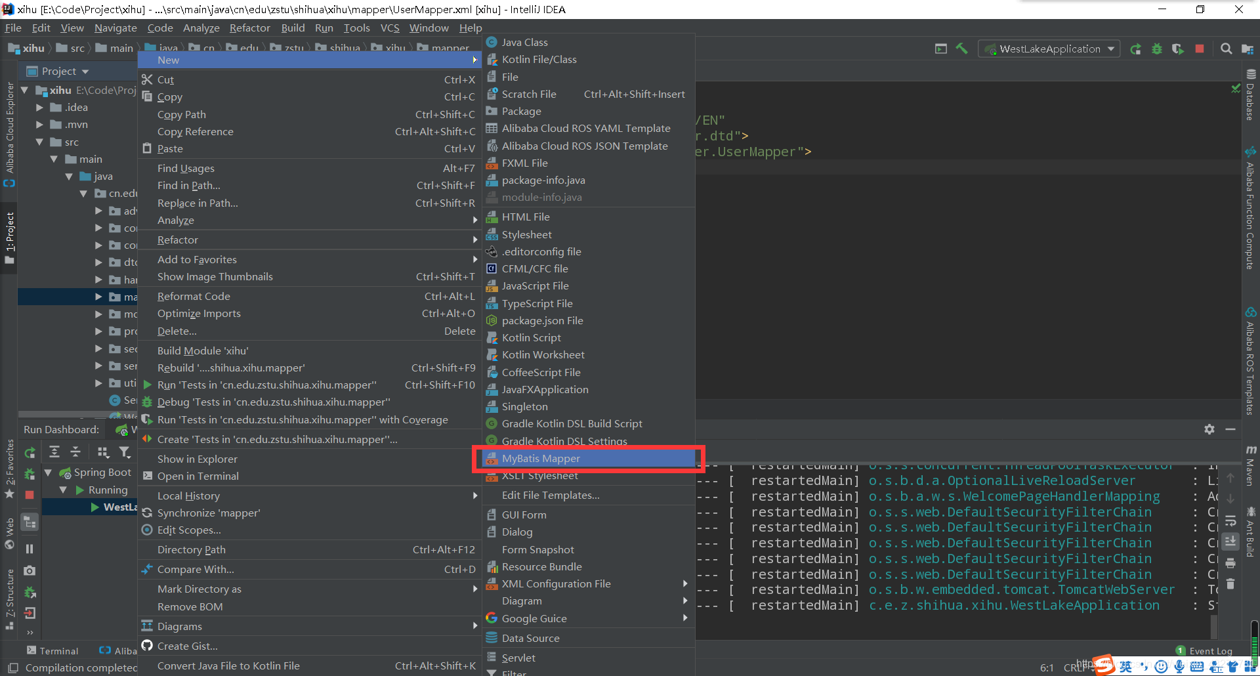Collapse Spring Boot node in Run Dashboard

(48, 472)
